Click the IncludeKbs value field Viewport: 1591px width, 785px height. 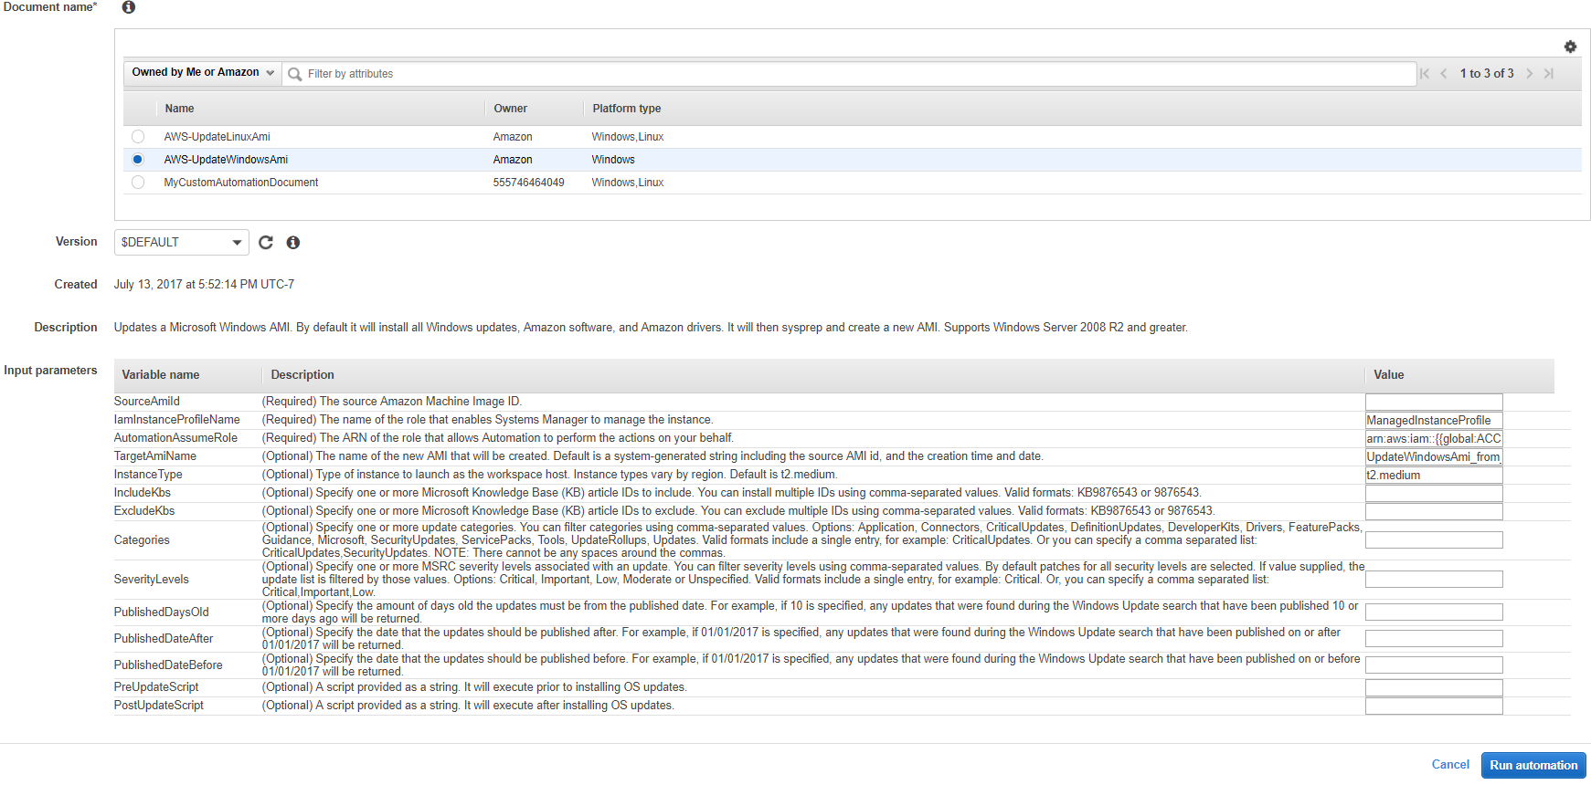(1434, 494)
